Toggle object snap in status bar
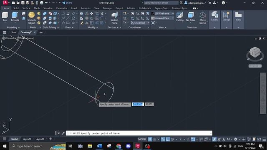 pyautogui.click(x=193, y=139)
